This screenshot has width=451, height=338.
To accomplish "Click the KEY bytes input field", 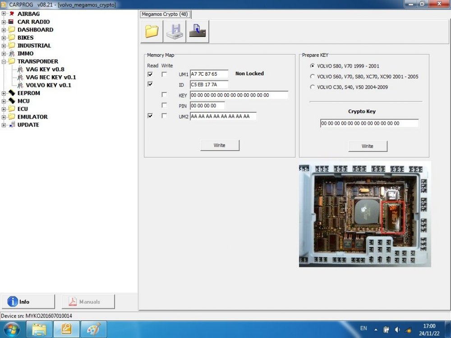I will (239, 95).
